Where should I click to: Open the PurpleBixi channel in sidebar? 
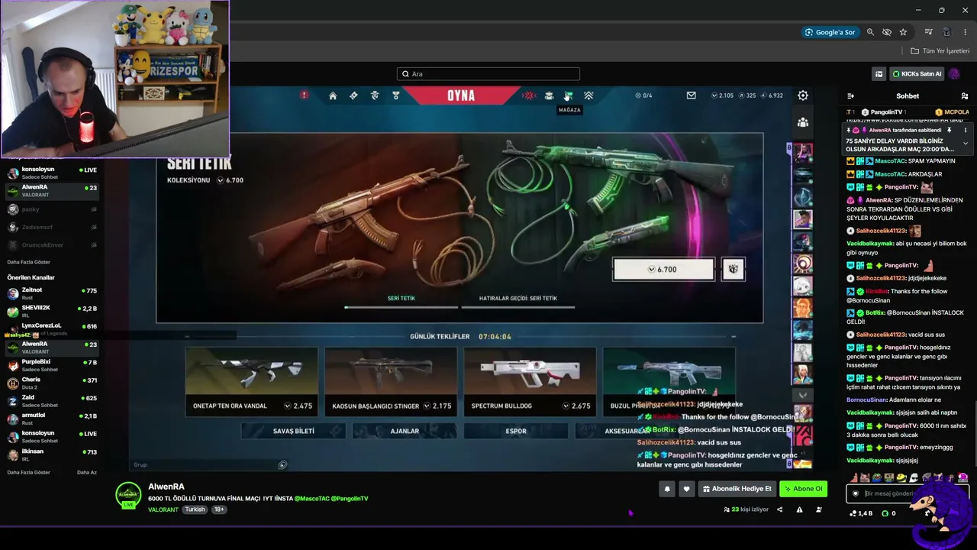(x=52, y=365)
